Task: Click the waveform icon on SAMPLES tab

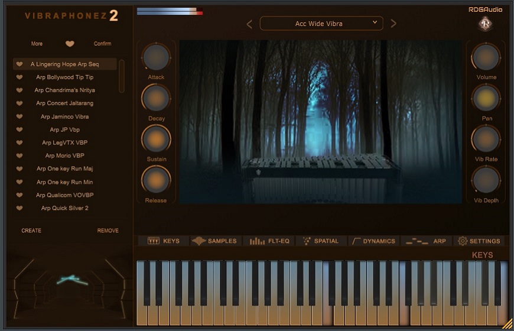Action: (x=199, y=241)
